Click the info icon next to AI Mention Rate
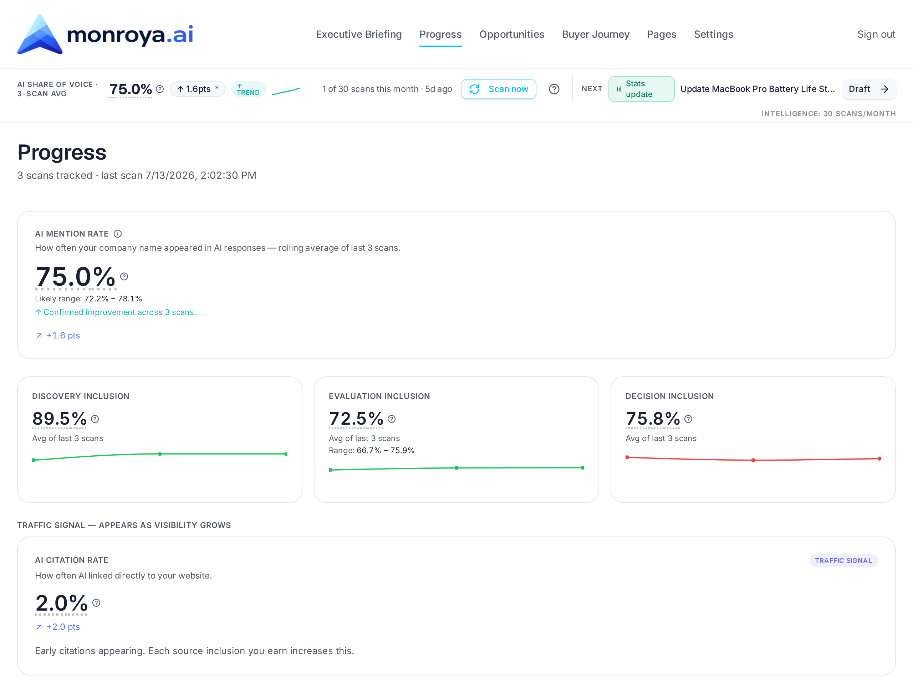 click(118, 234)
